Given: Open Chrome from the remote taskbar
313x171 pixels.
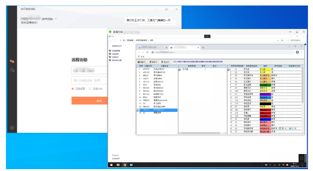Looking at the screenshot, I should coord(124,165).
